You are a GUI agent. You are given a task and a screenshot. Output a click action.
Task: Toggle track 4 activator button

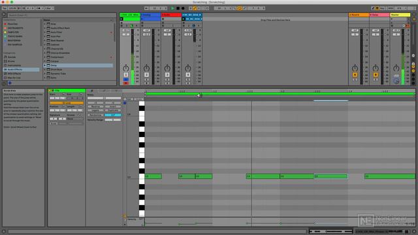187,75
